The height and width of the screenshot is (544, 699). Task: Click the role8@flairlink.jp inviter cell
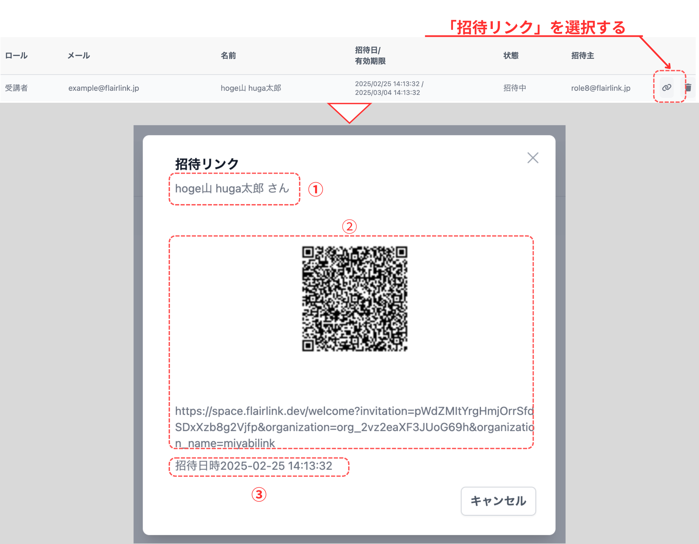tap(600, 88)
